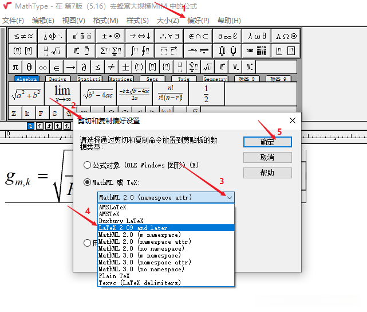The height and width of the screenshot is (312, 367).
Task: Open the 帮助(H) menu
Action: (229, 21)
